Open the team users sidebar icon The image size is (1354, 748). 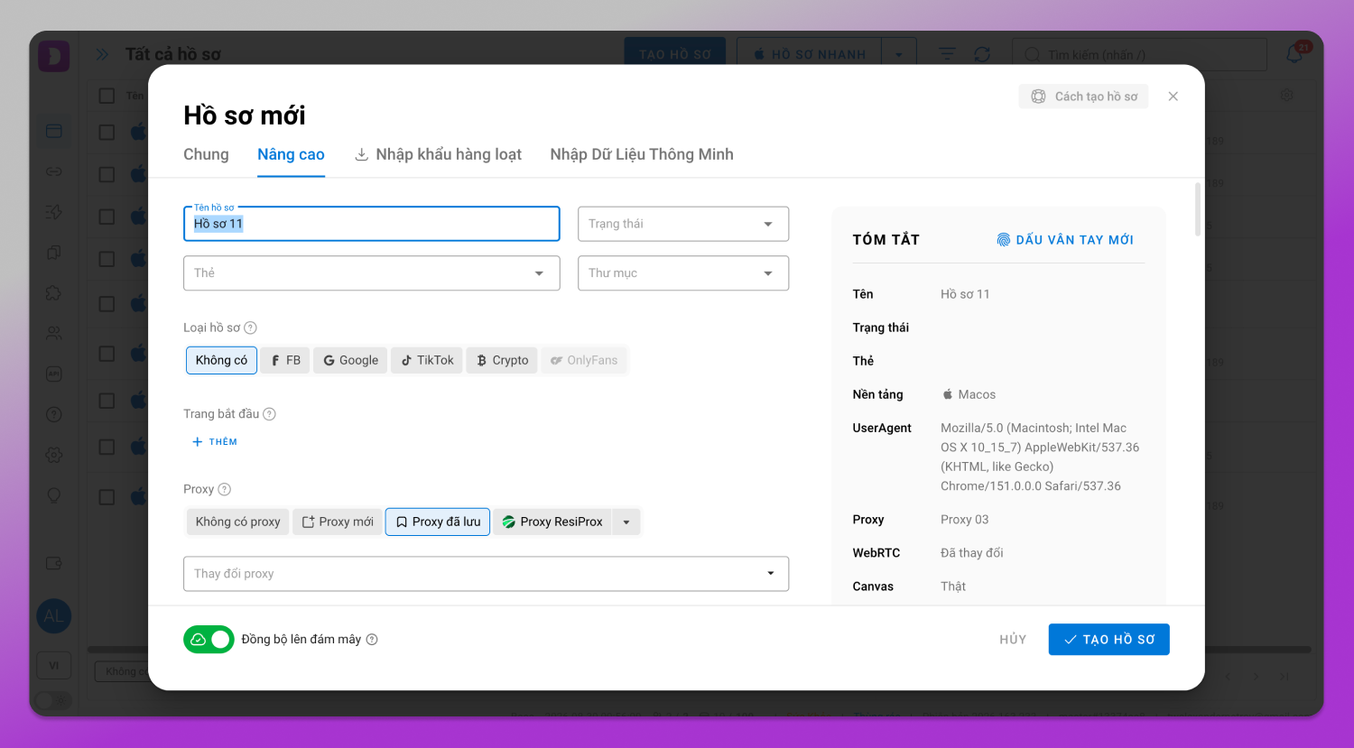tap(54, 333)
